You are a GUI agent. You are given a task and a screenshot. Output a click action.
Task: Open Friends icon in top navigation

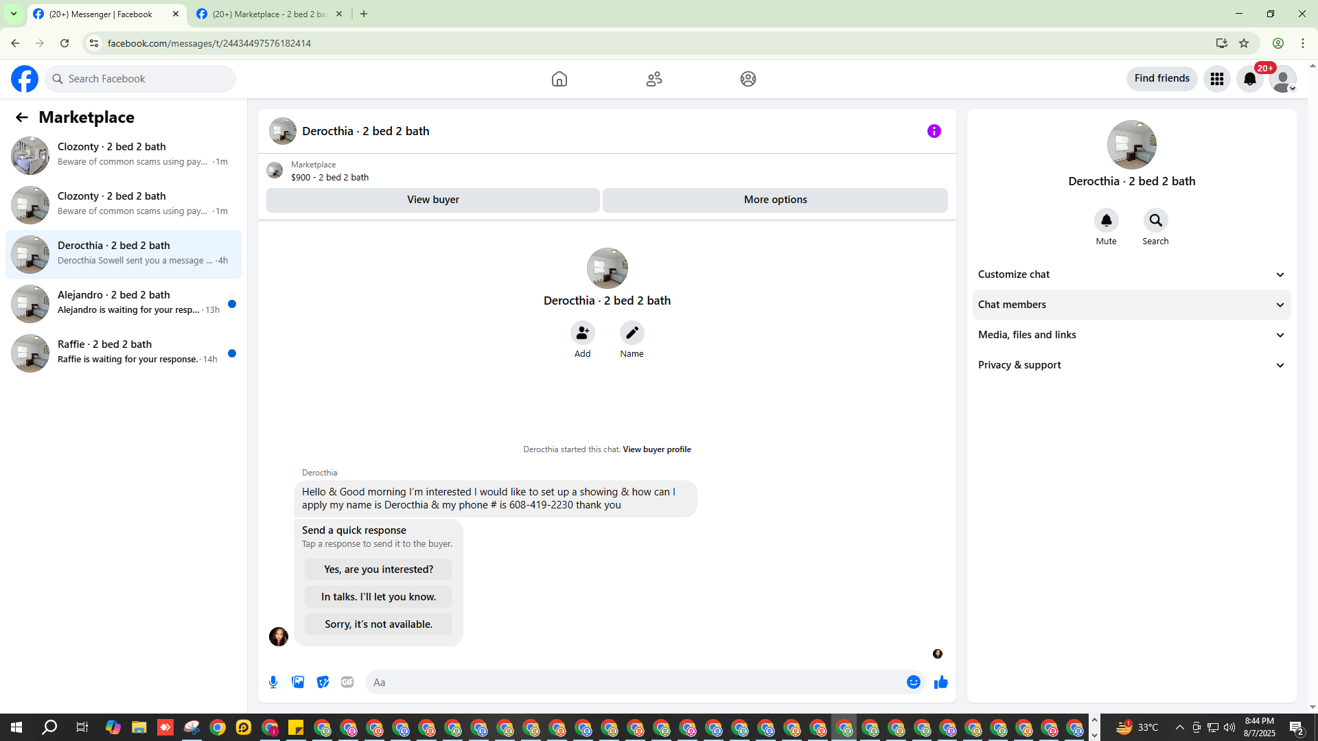click(x=654, y=79)
